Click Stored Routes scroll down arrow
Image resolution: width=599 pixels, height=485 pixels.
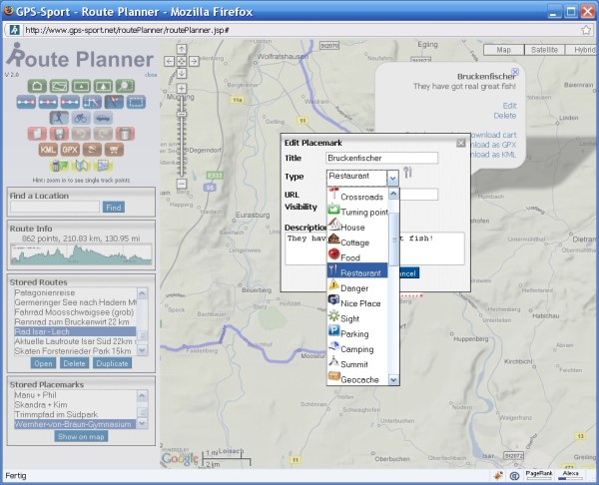(142, 350)
